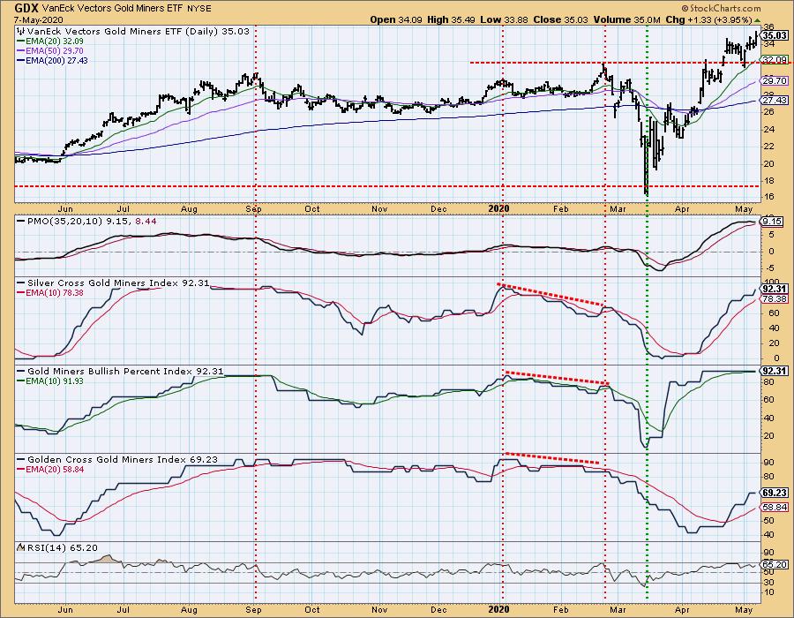Click the 9.15 PMO value tag on the right axis
Image resolution: width=794 pixels, height=618 pixels.
coord(772,222)
